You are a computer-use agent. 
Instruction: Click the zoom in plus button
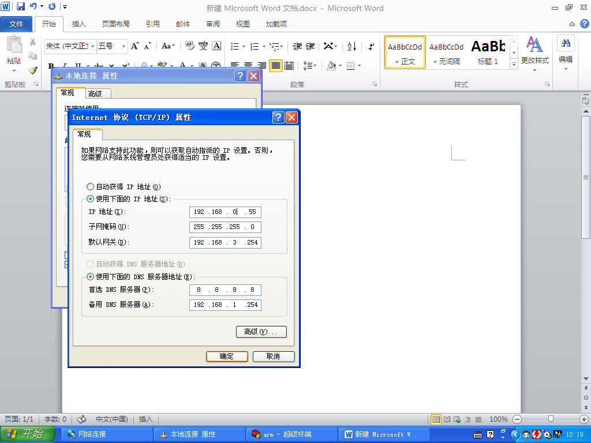pos(584,419)
